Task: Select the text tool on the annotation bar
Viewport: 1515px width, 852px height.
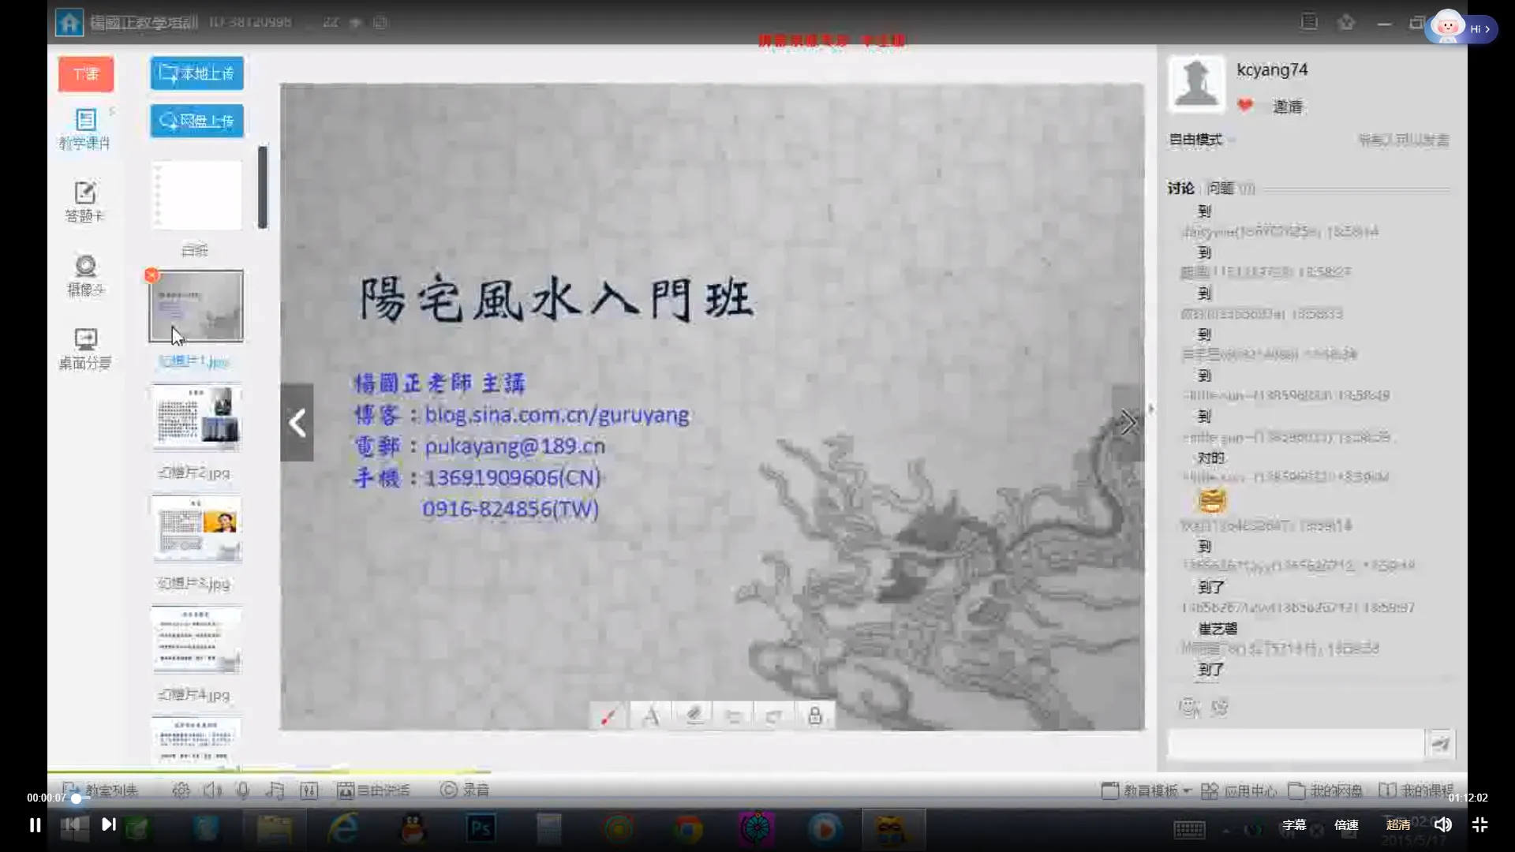Action: 650,716
